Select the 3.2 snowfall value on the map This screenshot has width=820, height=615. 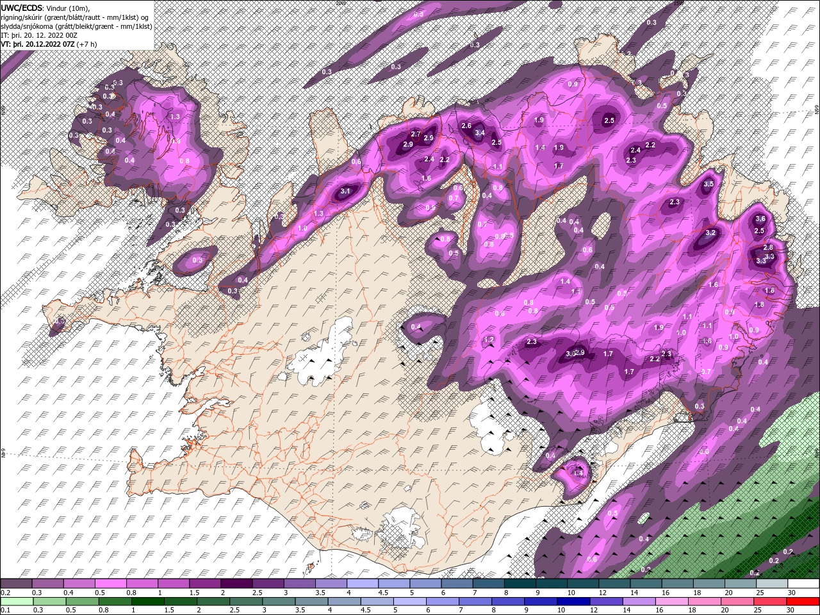click(710, 233)
